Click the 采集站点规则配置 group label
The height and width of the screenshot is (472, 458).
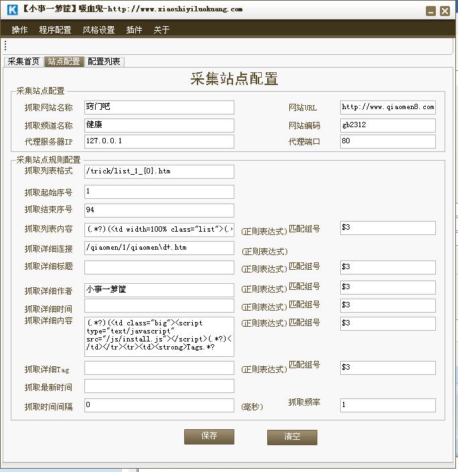click(48, 159)
